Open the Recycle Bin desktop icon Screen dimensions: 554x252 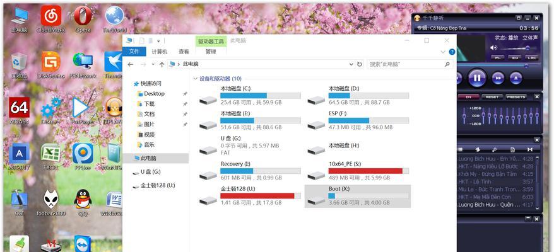19,66
